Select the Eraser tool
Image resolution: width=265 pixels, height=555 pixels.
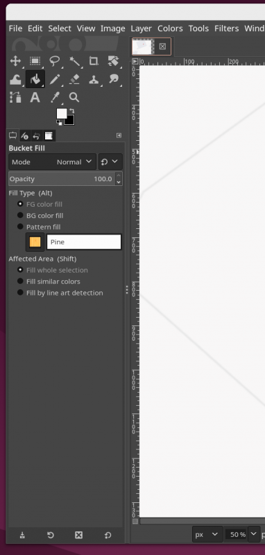74,79
